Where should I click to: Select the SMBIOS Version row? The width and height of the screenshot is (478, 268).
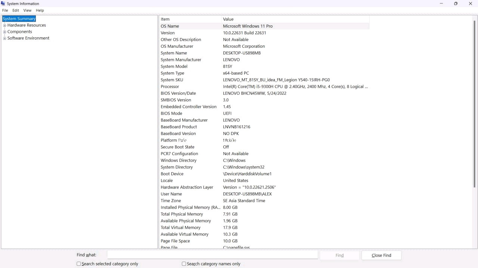[x=264, y=100]
